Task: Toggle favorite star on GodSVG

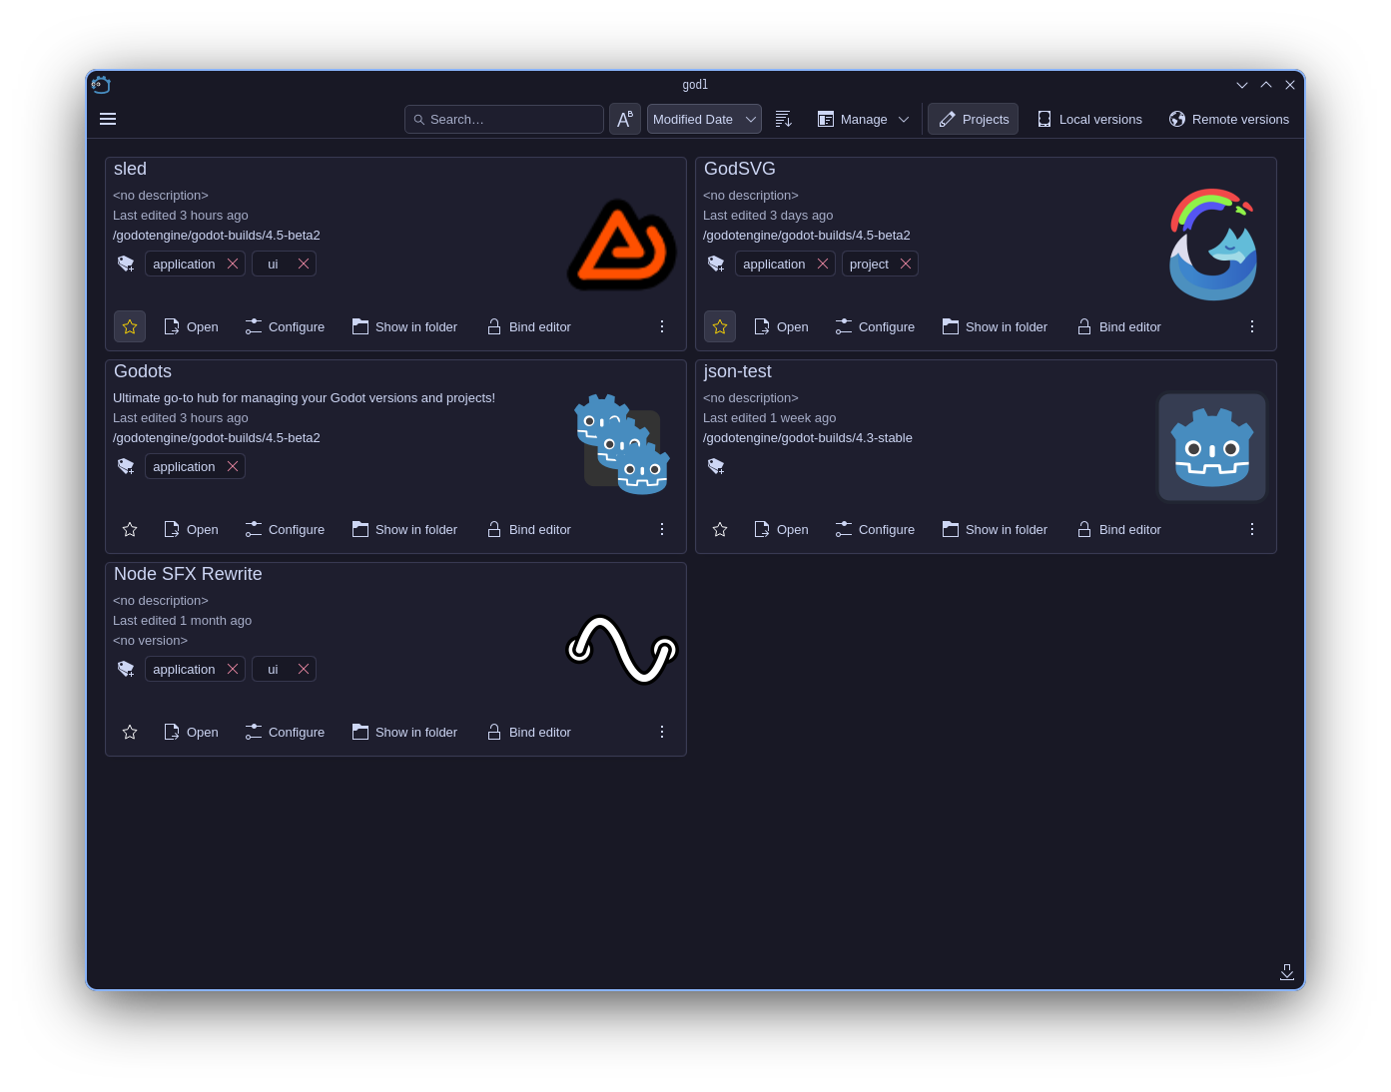Action: coord(720,326)
